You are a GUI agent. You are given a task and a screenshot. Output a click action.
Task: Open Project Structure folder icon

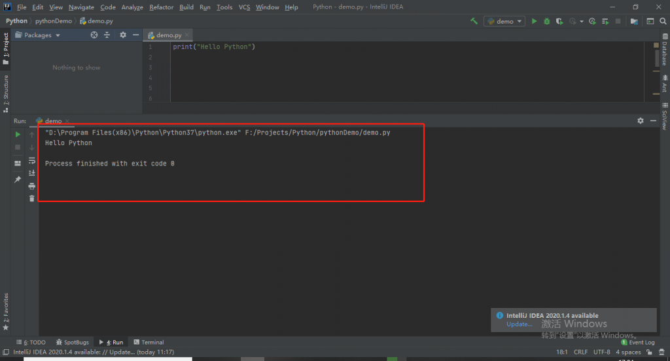point(634,21)
